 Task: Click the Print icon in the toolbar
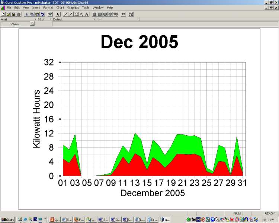(18, 14)
